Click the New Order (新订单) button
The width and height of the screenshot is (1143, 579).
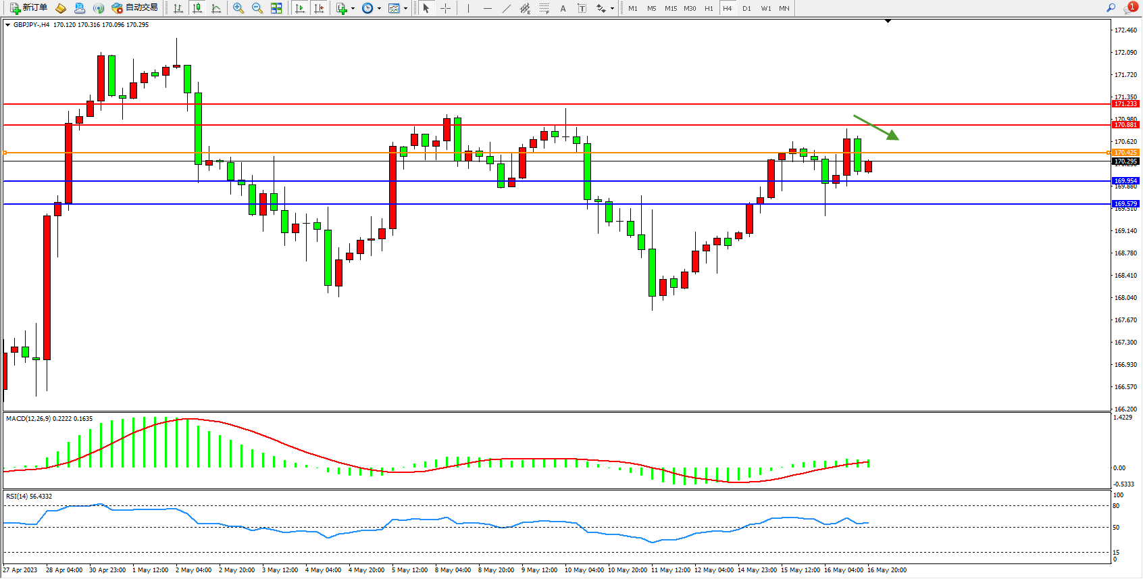[28, 8]
